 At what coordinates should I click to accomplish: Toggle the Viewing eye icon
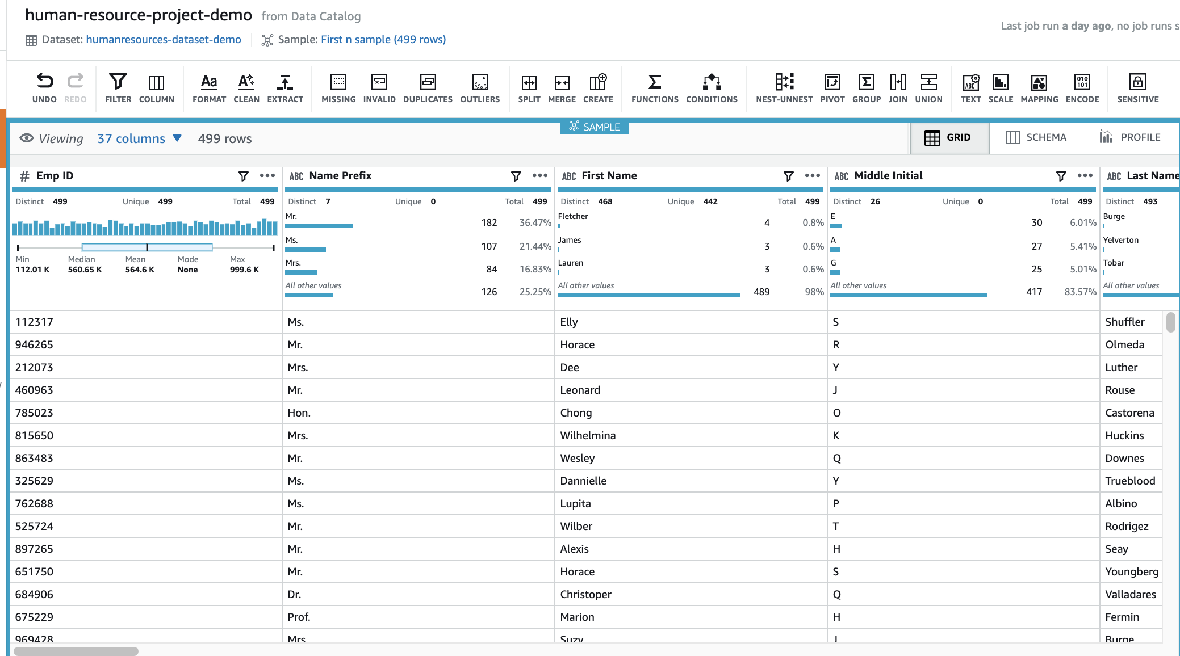coord(27,138)
